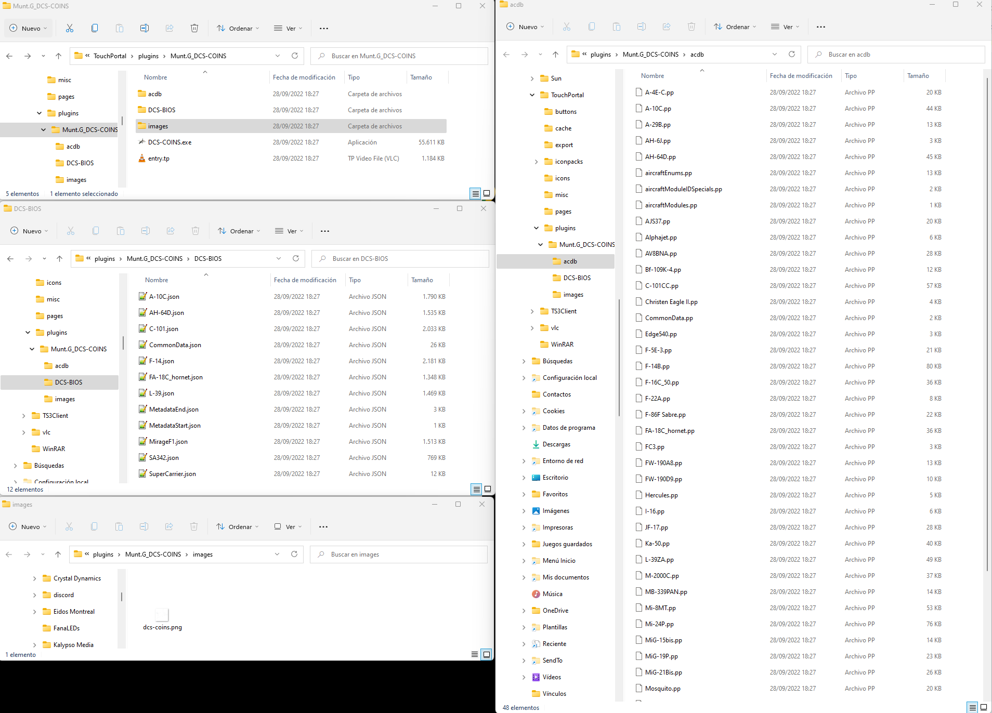992x713 pixels.
Task: Click the refresh icon in the acdb window
Action: [x=792, y=54]
